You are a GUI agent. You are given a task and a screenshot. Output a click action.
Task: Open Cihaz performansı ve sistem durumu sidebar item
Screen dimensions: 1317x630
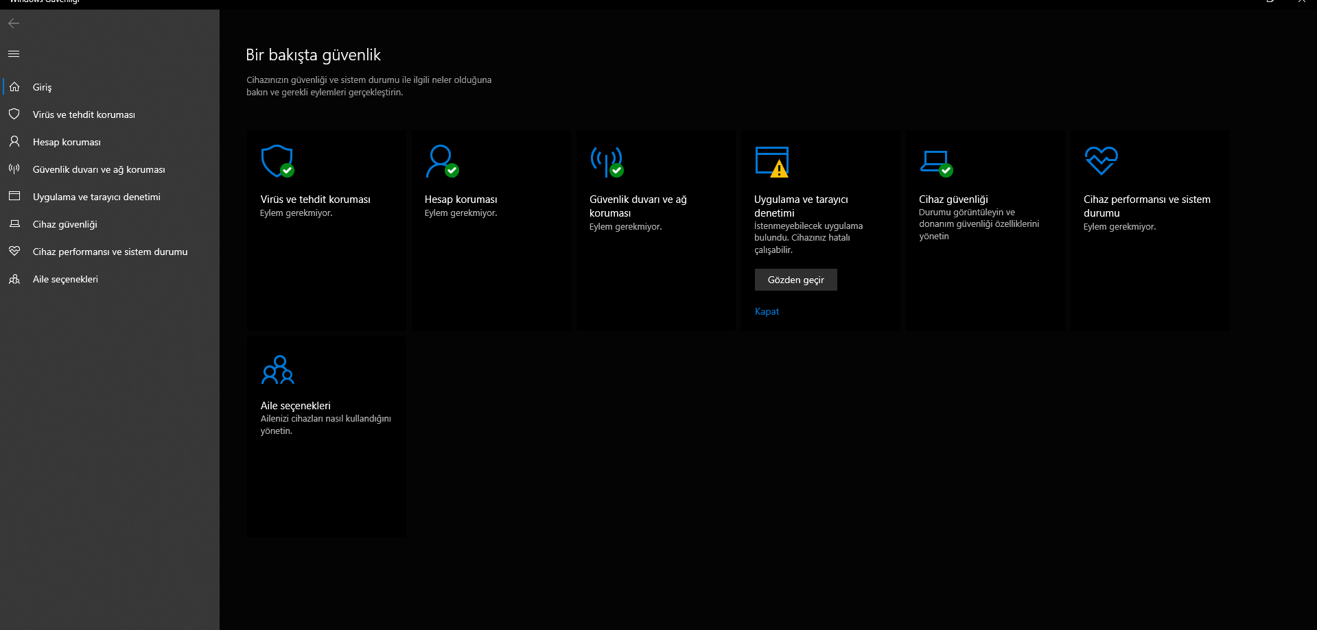coord(110,252)
